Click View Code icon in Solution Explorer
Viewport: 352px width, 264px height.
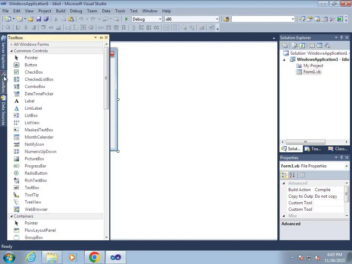pos(312,45)
